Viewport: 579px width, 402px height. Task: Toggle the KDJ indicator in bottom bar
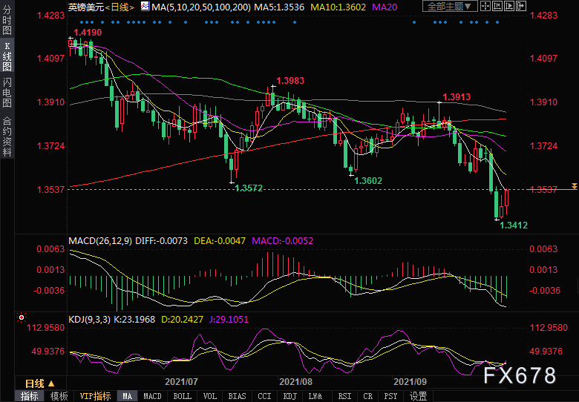pyautogui.click(x=289, y=397)
